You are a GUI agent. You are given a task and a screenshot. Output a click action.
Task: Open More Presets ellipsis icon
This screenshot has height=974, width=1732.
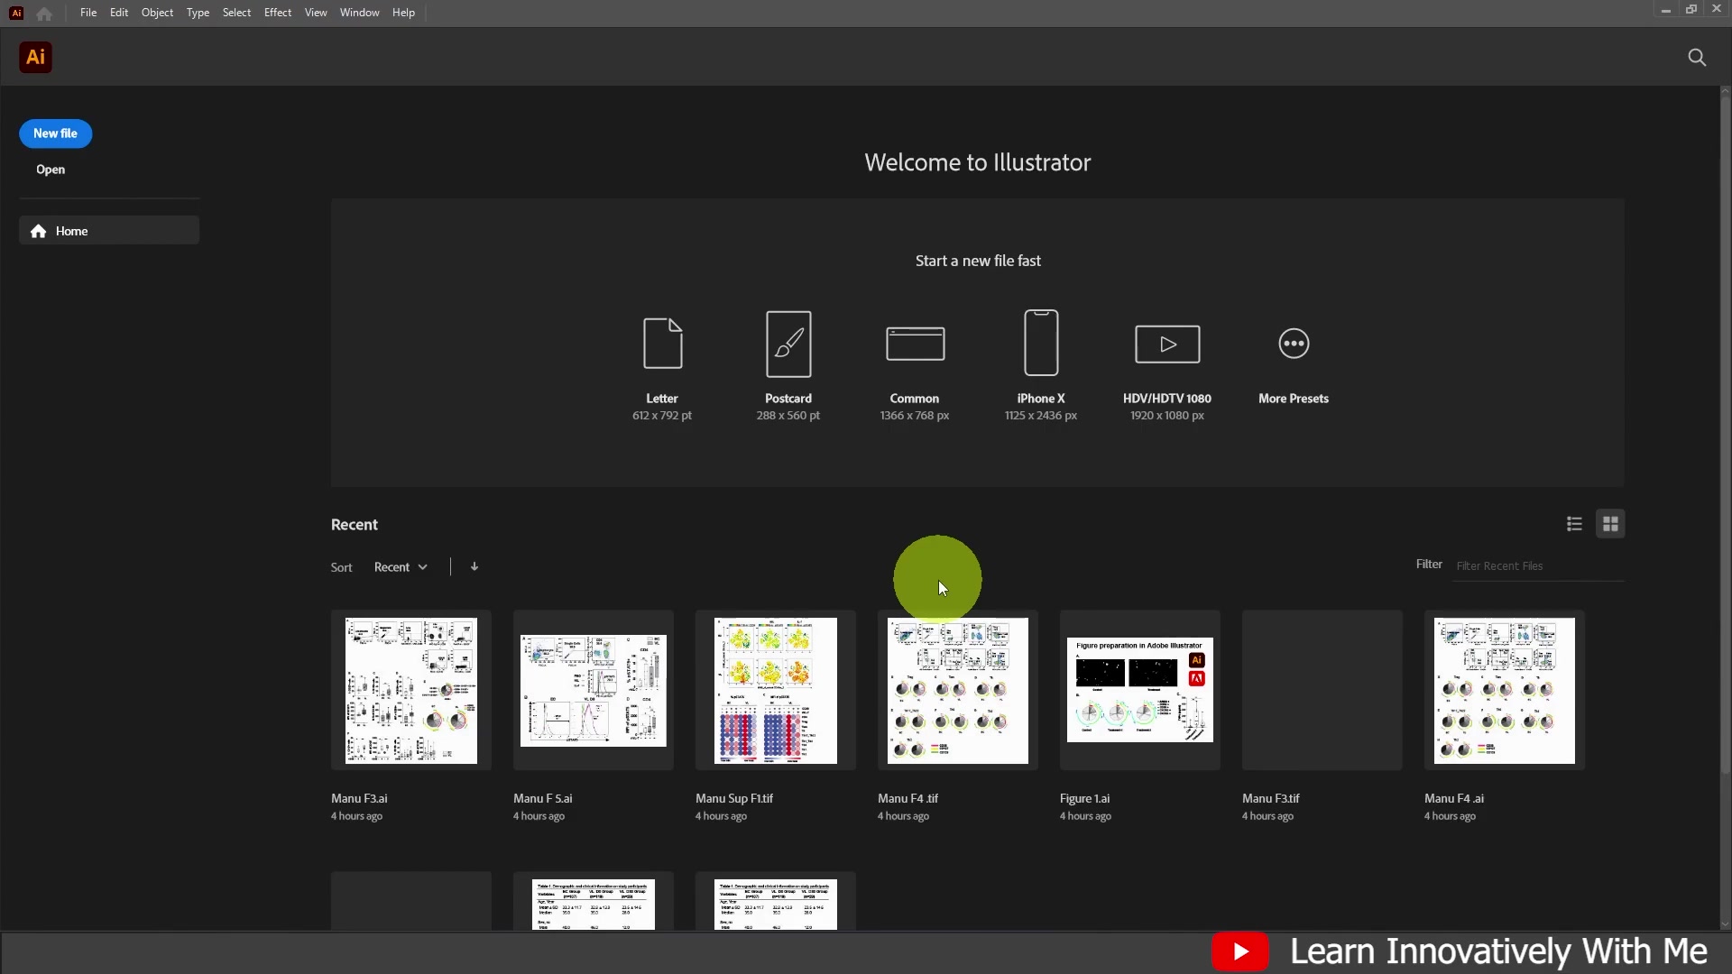tap(1294, 344)
